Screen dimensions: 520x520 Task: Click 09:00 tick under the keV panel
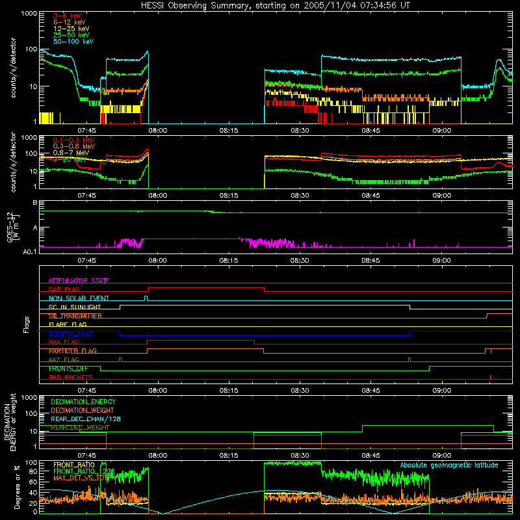442,131
